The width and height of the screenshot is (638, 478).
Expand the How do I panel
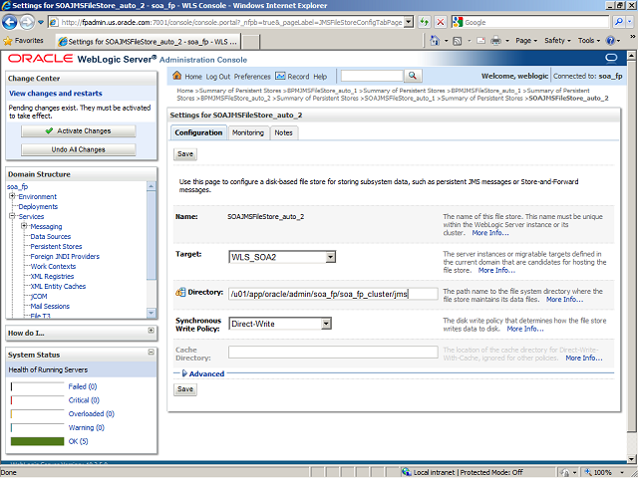click(151, 331)
